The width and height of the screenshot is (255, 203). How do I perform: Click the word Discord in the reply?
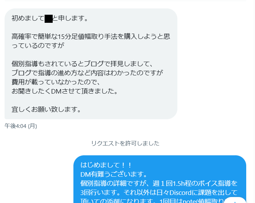(x=180, y=192)
